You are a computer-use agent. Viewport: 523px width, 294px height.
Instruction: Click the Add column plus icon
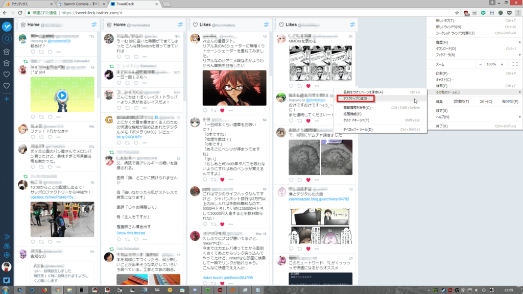pyautogui.click(x=7, y=99)
